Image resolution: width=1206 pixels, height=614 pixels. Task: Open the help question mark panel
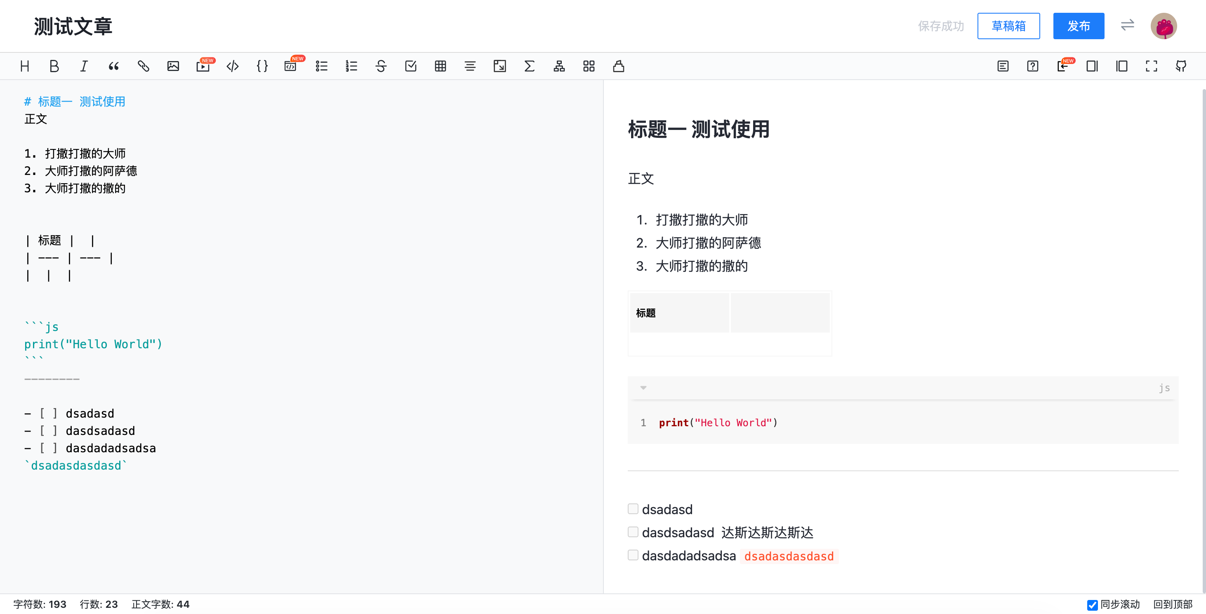click(x=1033, y=66)
